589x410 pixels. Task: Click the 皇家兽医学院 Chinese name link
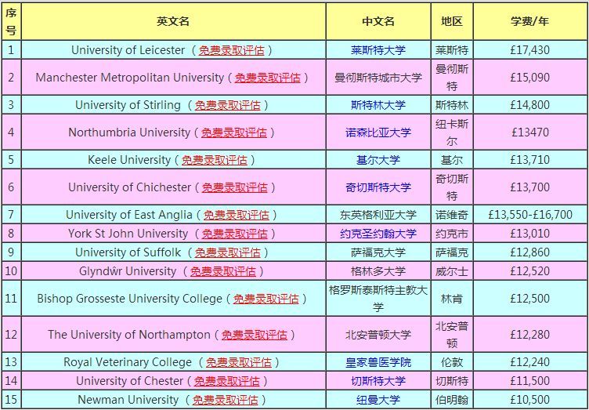[x=378, y=362]
